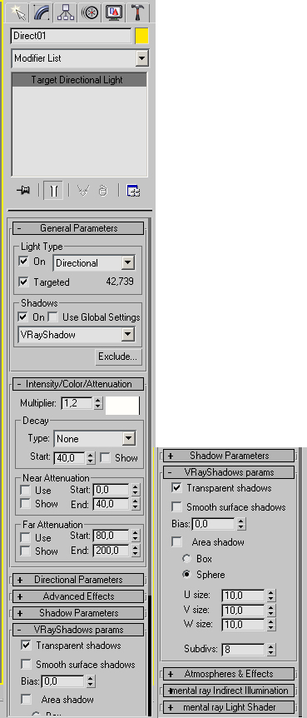
Task: Open the Modify panel tab
Action: [42, 12]
